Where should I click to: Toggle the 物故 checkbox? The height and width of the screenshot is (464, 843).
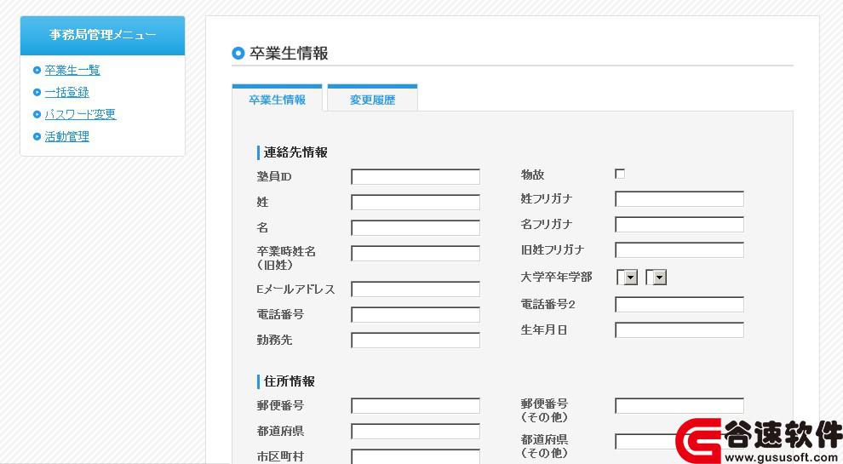620,174
